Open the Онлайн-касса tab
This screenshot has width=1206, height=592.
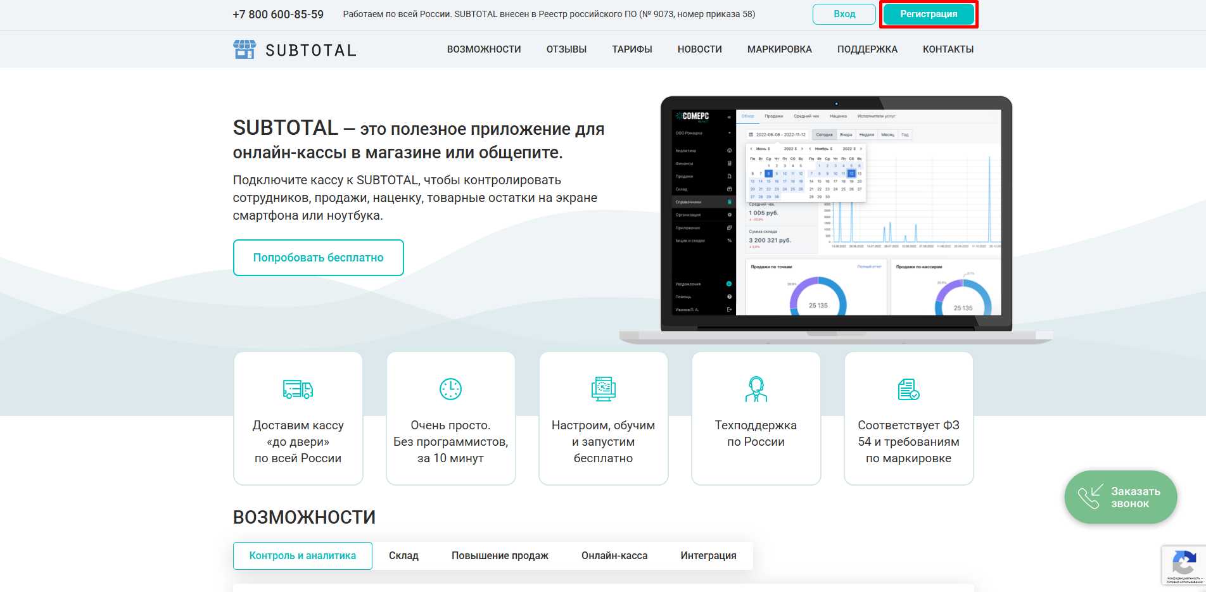614,556
